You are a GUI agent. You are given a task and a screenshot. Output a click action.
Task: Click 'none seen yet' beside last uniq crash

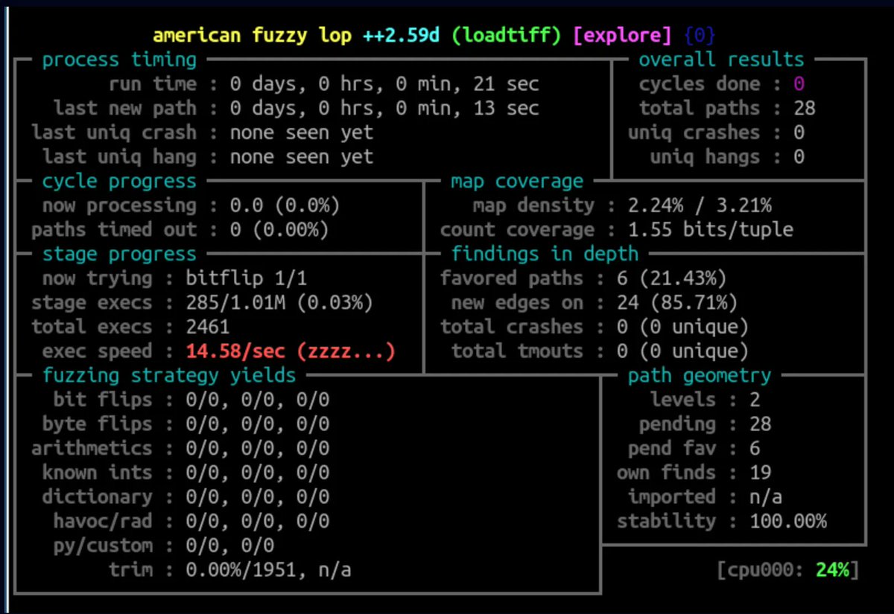click(302, 133)
